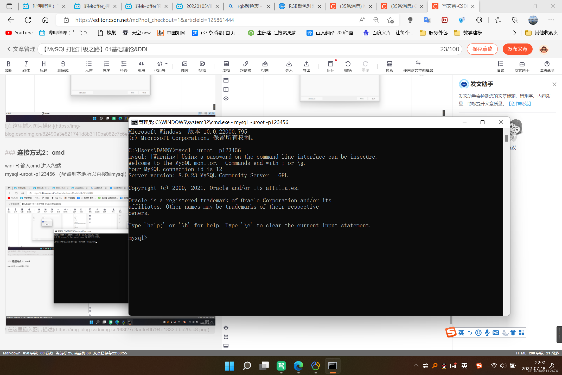562x375 pixels.
Task: Toggle the preview eye icon in editor
Action: click(226, 98)
